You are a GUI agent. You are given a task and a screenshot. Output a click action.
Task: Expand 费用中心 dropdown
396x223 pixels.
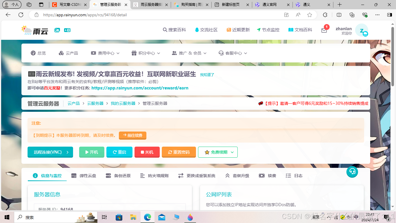coord(105,53)
